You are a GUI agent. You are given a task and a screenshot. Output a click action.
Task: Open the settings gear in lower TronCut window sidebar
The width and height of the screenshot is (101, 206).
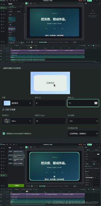(x=2, y=185)
